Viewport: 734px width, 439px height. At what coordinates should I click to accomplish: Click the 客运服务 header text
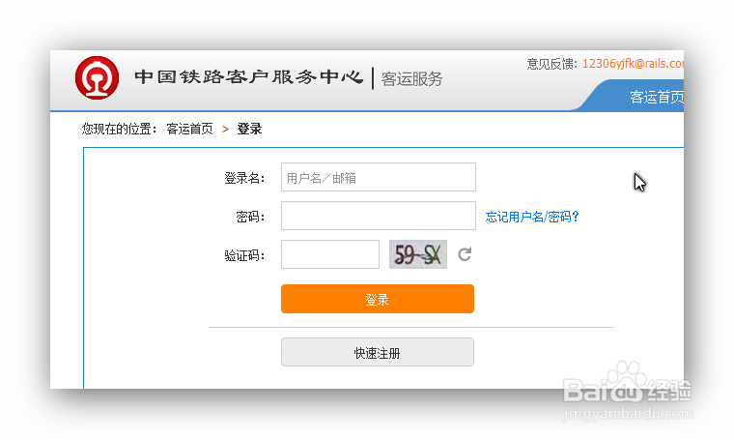[412, 78]
